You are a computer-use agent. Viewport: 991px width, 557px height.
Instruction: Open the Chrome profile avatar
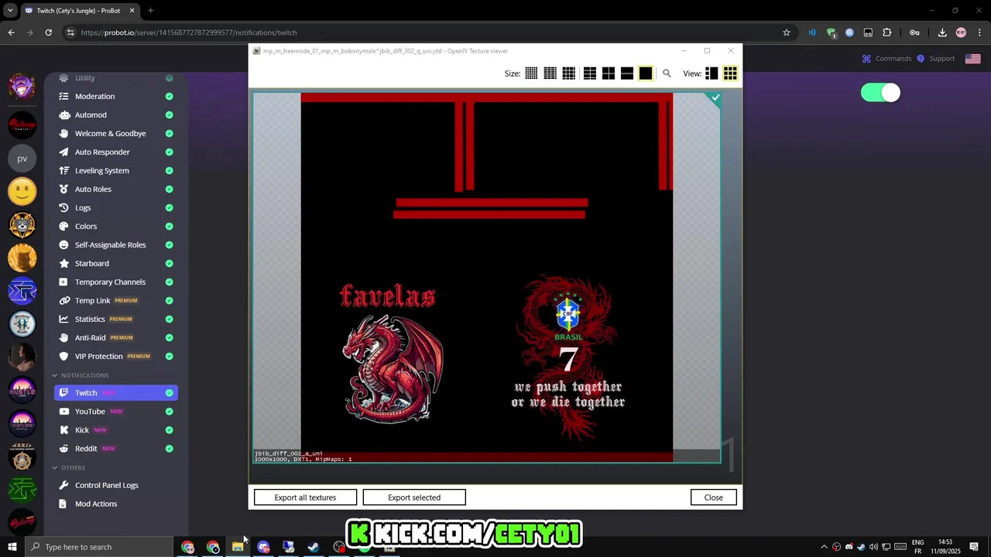click(961, 32)
